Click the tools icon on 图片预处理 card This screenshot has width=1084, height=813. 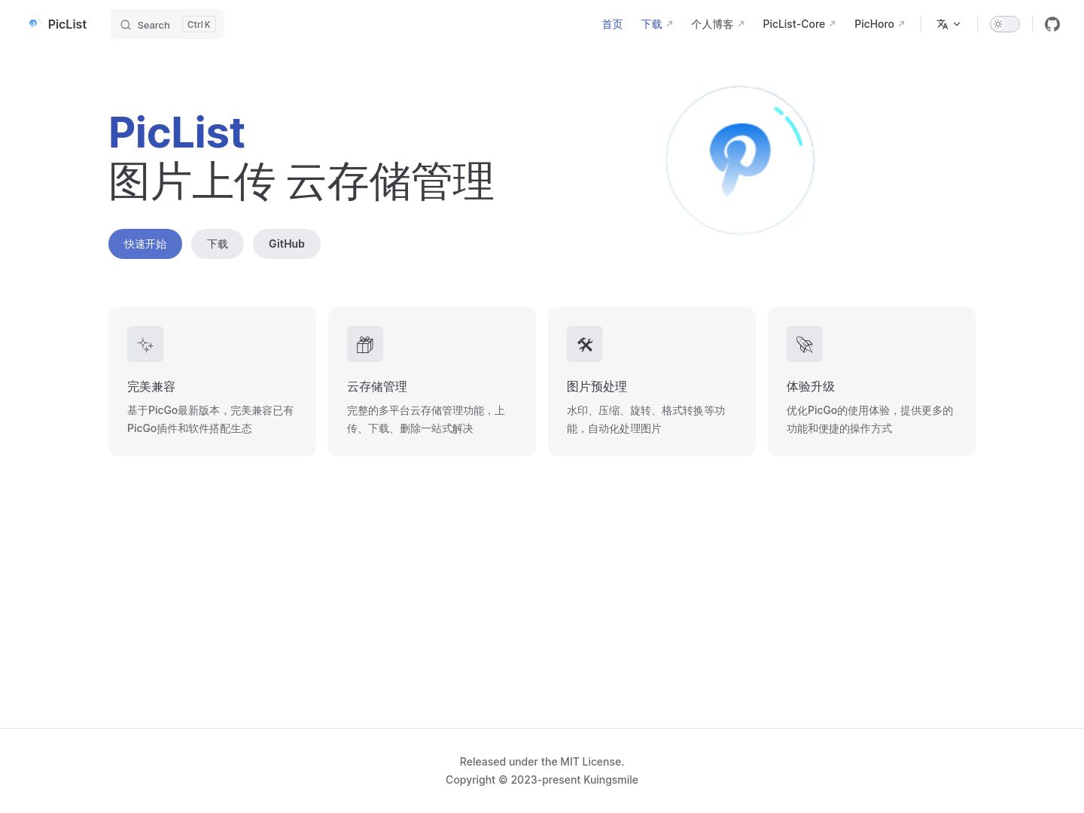pos(585,344)
